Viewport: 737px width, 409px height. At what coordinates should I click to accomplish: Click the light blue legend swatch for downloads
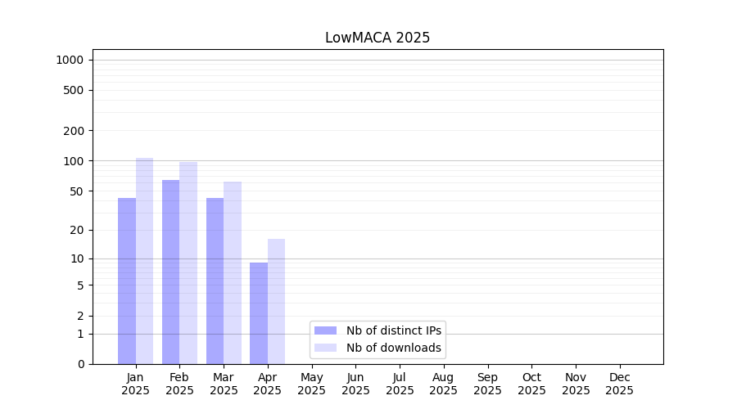click(325, 348)
